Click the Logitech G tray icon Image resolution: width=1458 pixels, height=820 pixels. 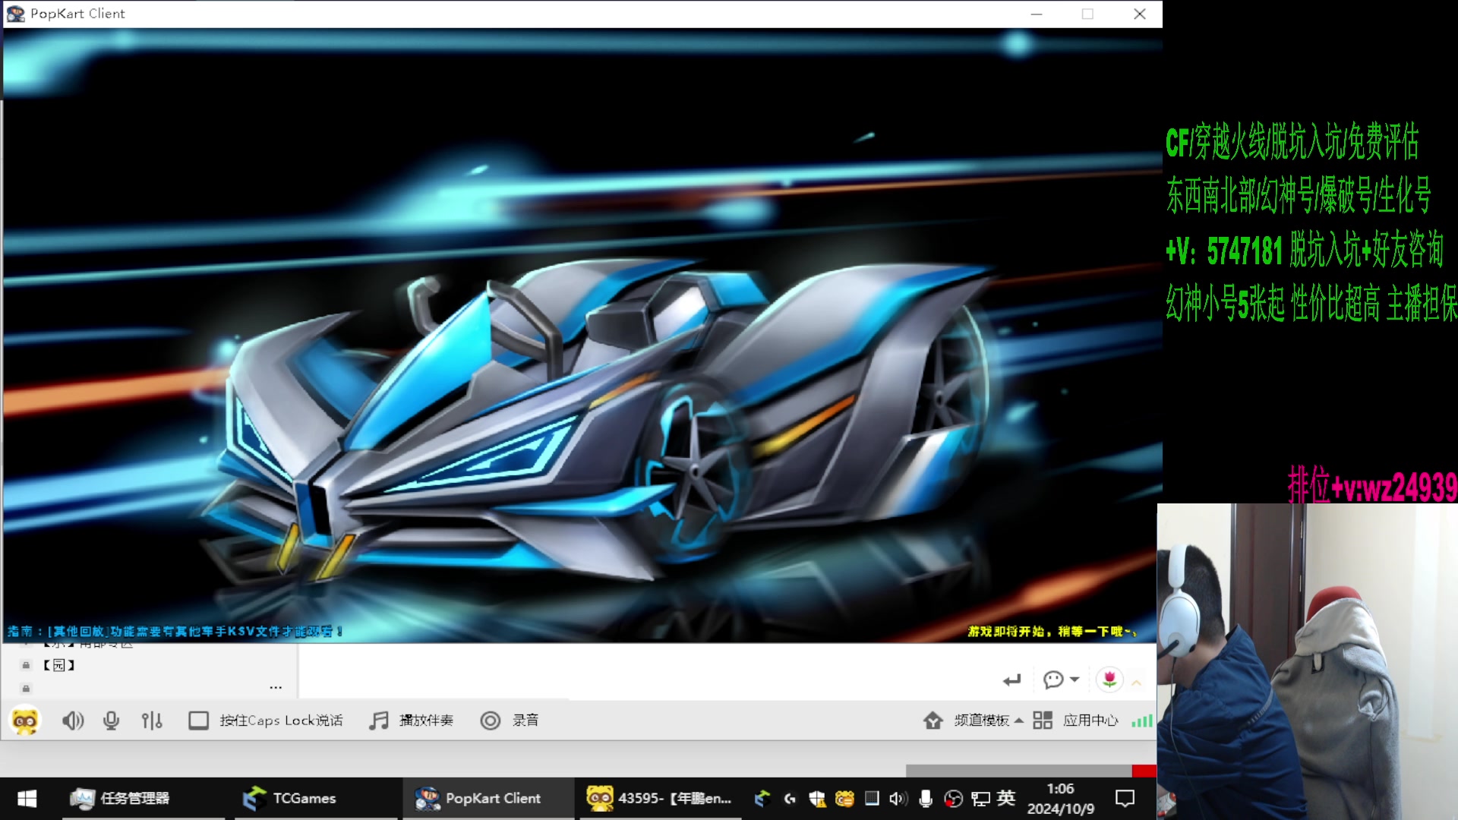pyautogui.click(x=790, y=799)
